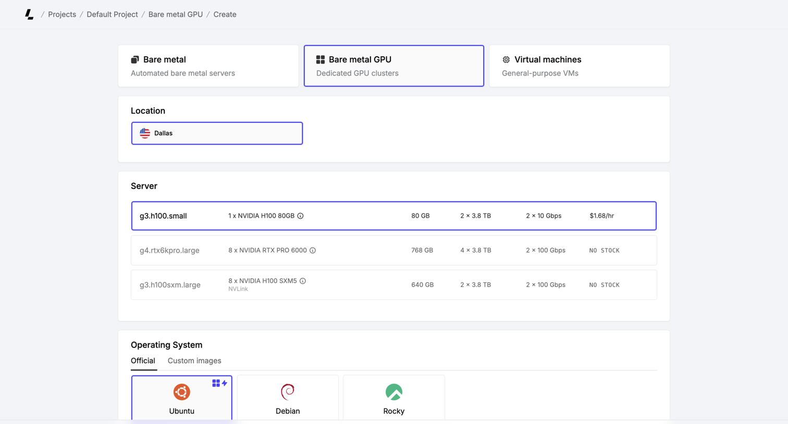The width and height of the screenshot is (788, 424).
Task: Click NO STOCK label for g3.h100sxm.large
Action: tap(605, 285)
